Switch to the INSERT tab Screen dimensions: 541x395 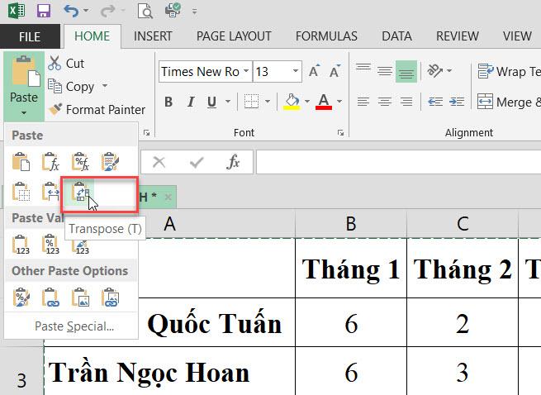tap(153, 36)
